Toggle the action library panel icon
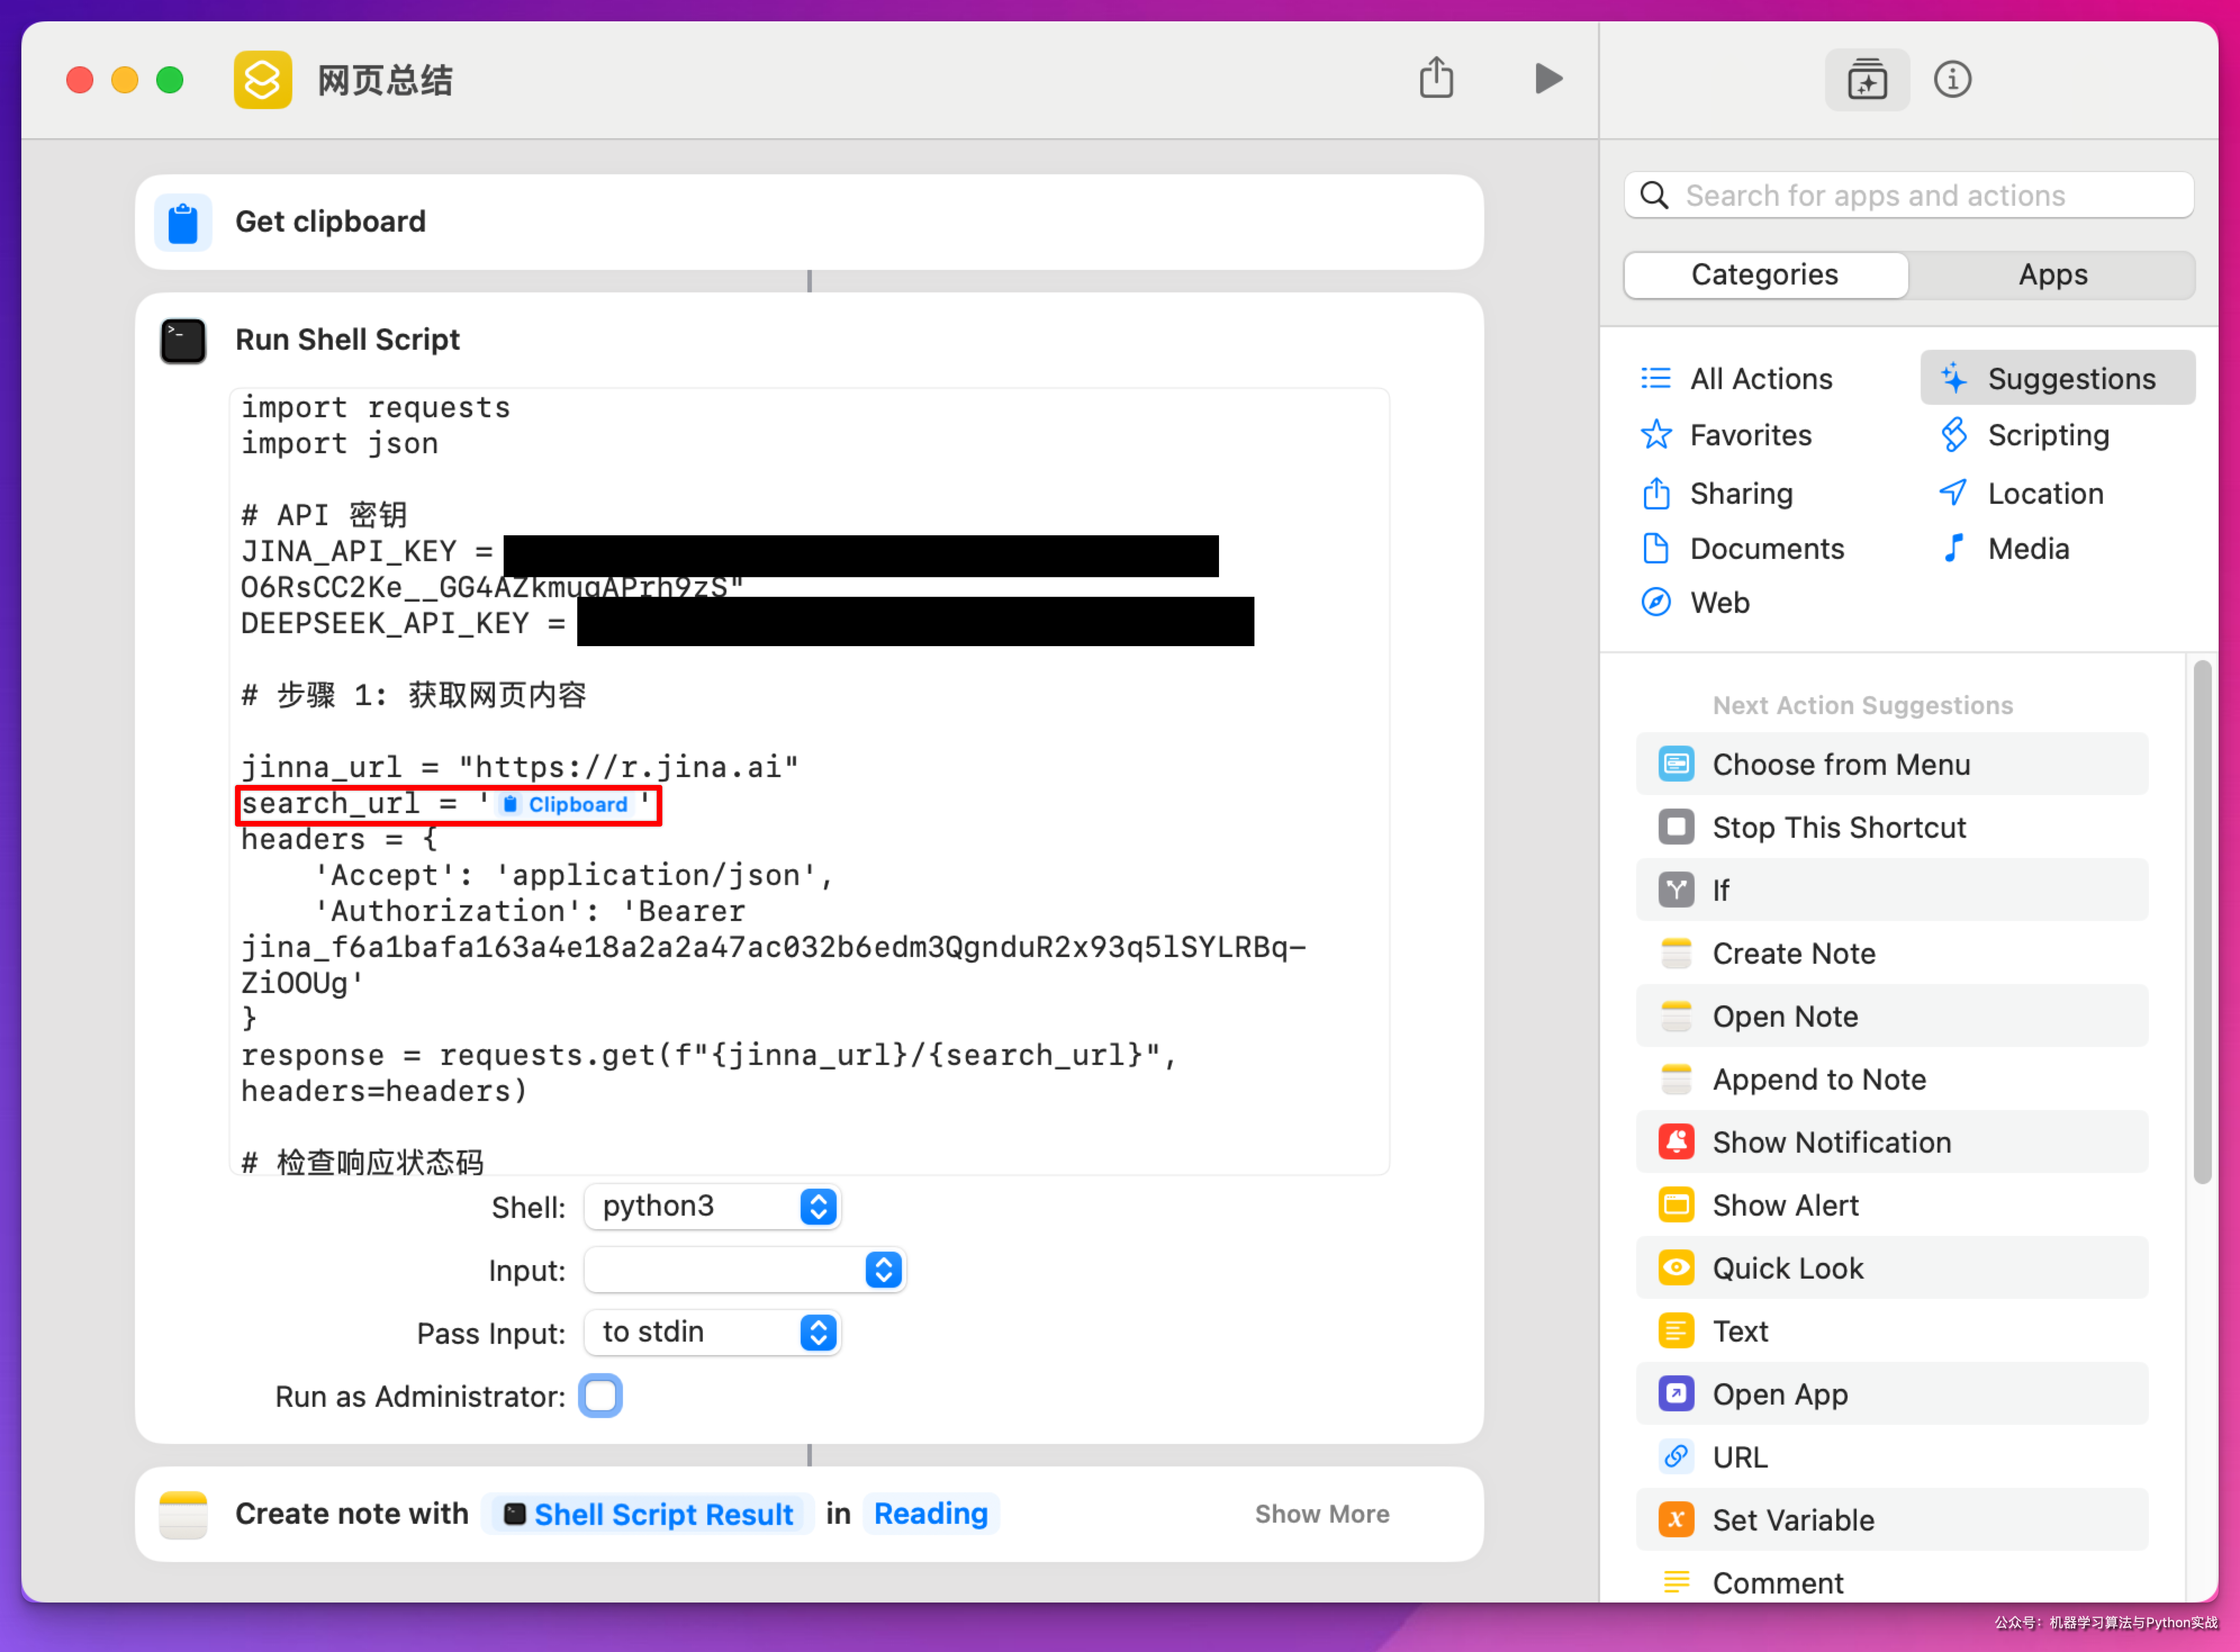Viewport: 2240px width, 1652px height. tap(1866, 79)
